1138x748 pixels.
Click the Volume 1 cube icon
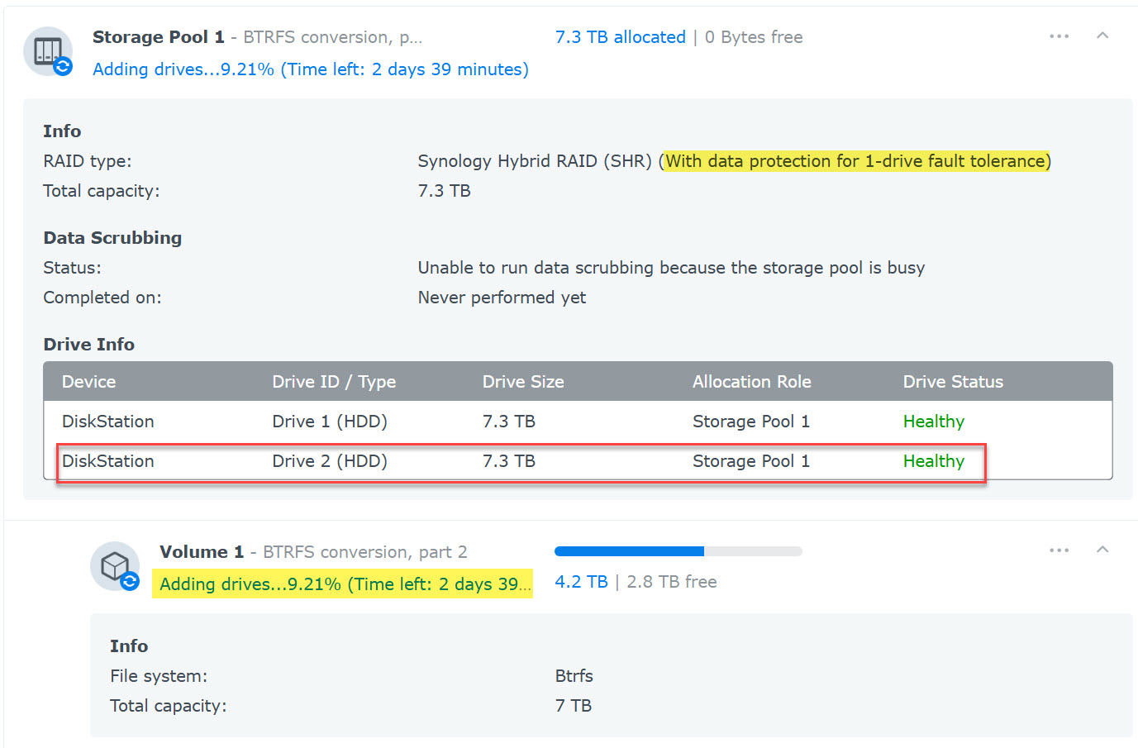click(115, 566)
